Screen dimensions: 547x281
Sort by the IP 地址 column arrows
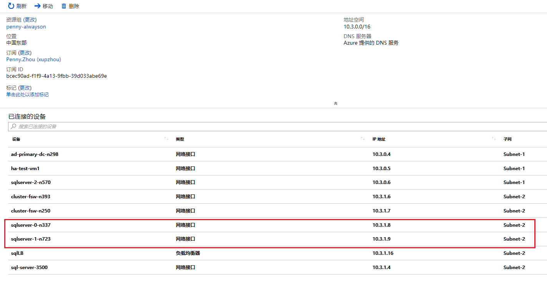click(494, 139)
